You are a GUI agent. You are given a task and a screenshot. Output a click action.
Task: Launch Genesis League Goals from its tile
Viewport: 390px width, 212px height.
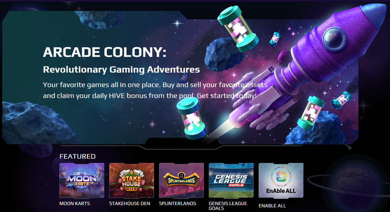(231, 181)
